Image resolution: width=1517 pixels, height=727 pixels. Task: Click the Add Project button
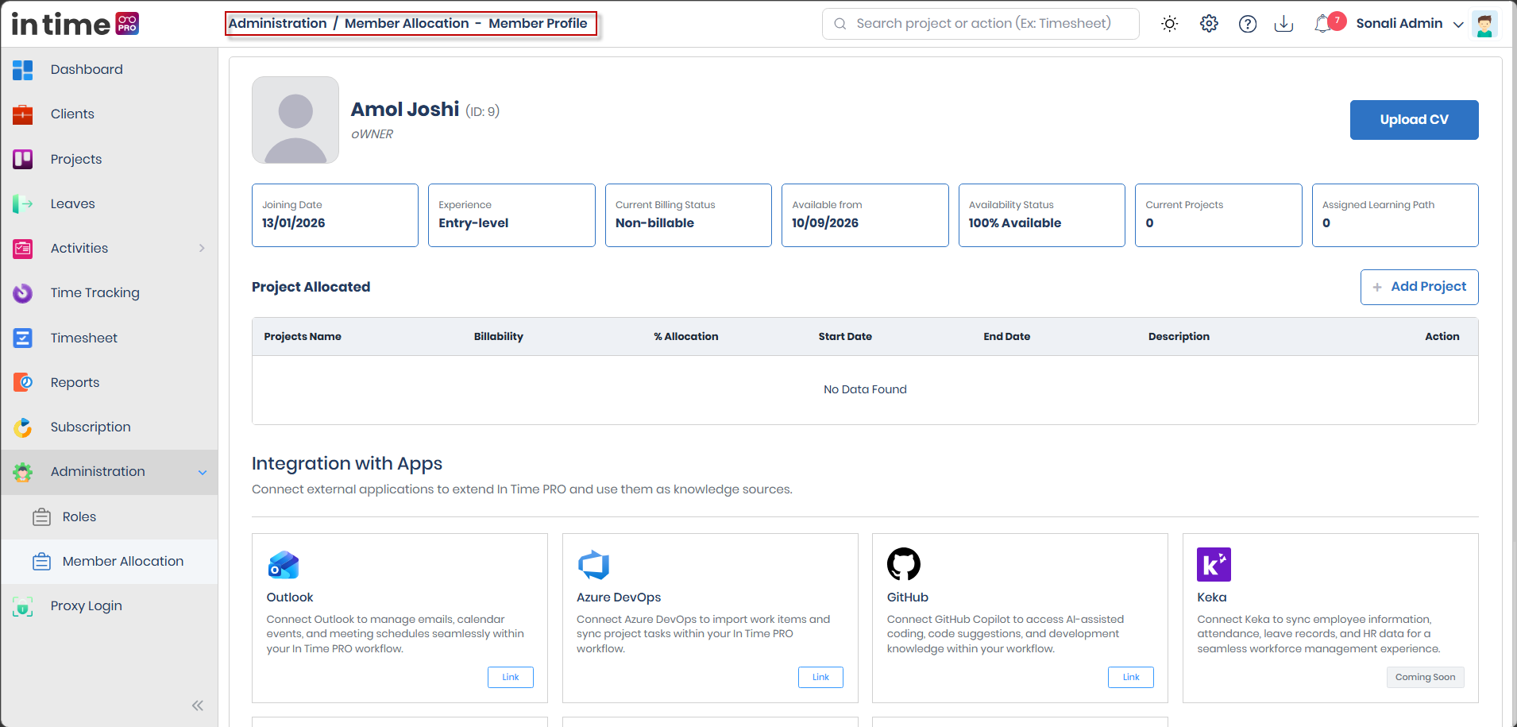pos(1419,287)
